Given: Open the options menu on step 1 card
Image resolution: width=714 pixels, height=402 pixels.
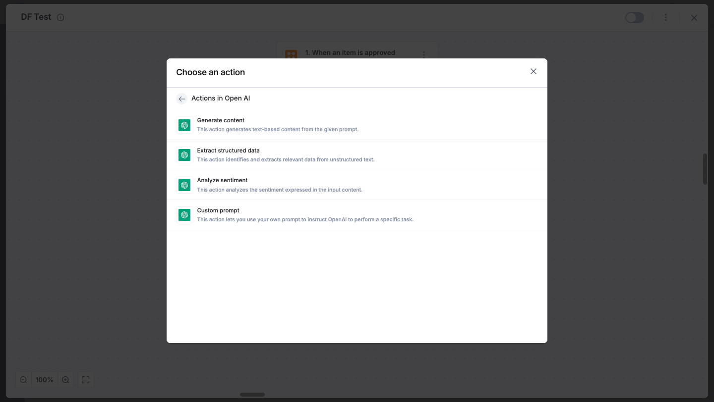Looking at the screenshot, I should (423, 55).
